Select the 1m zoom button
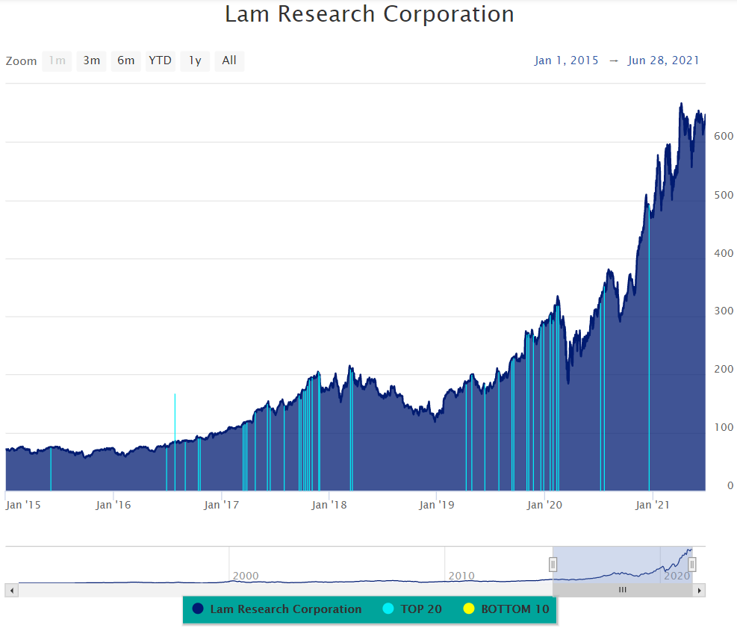This screenshot has height=628, width=737. (57, 61)
